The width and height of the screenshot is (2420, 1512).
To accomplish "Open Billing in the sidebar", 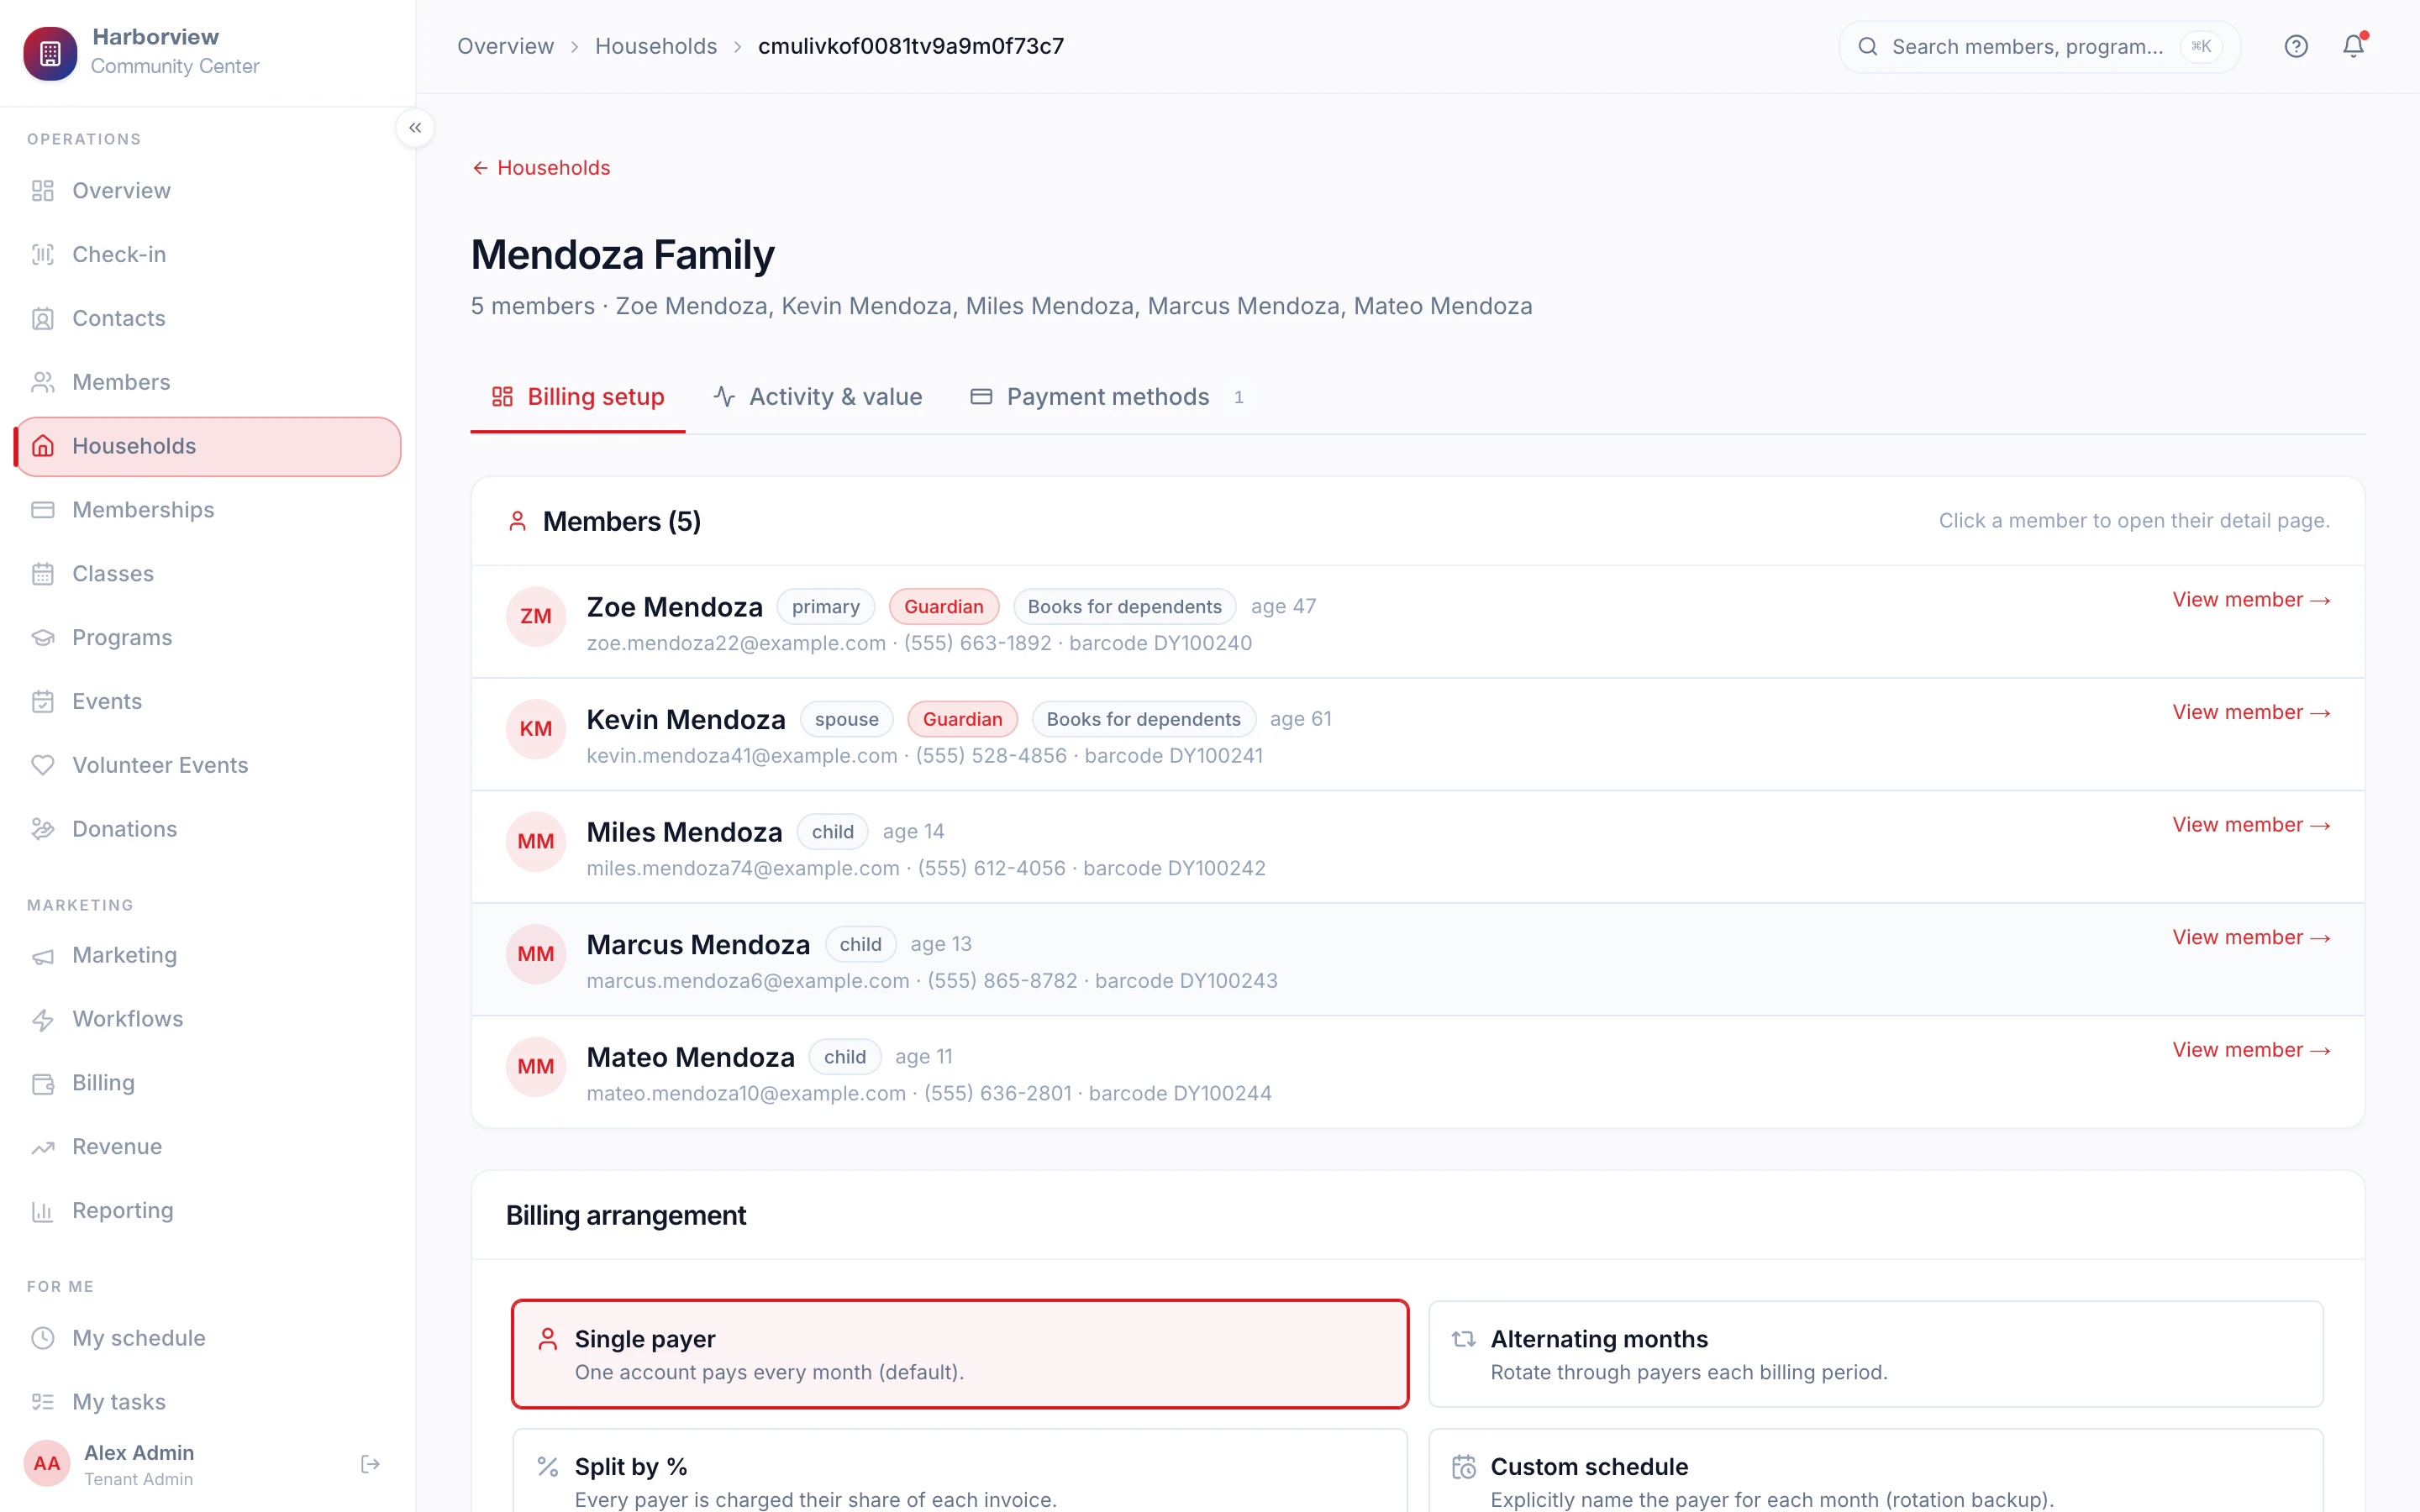I will pyautogui.click(x=208, y=1083).
